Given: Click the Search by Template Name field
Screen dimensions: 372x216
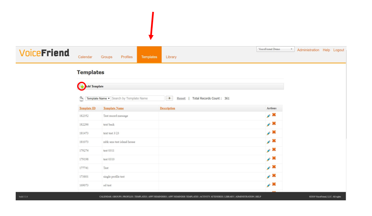Looking at the screenshot, I should [138, 98].
